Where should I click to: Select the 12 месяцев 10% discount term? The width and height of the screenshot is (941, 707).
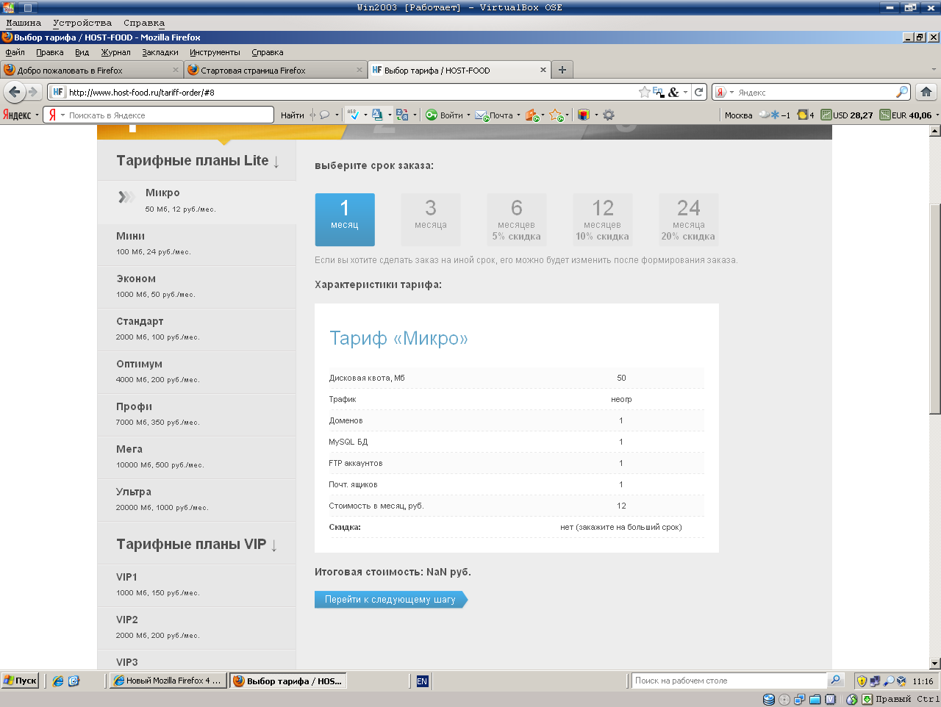pos(603,220)
